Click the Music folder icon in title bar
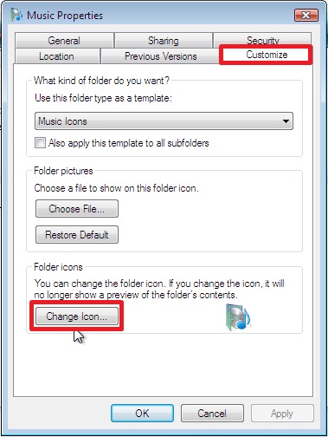The image size is (328, 437). coord(16,15)
